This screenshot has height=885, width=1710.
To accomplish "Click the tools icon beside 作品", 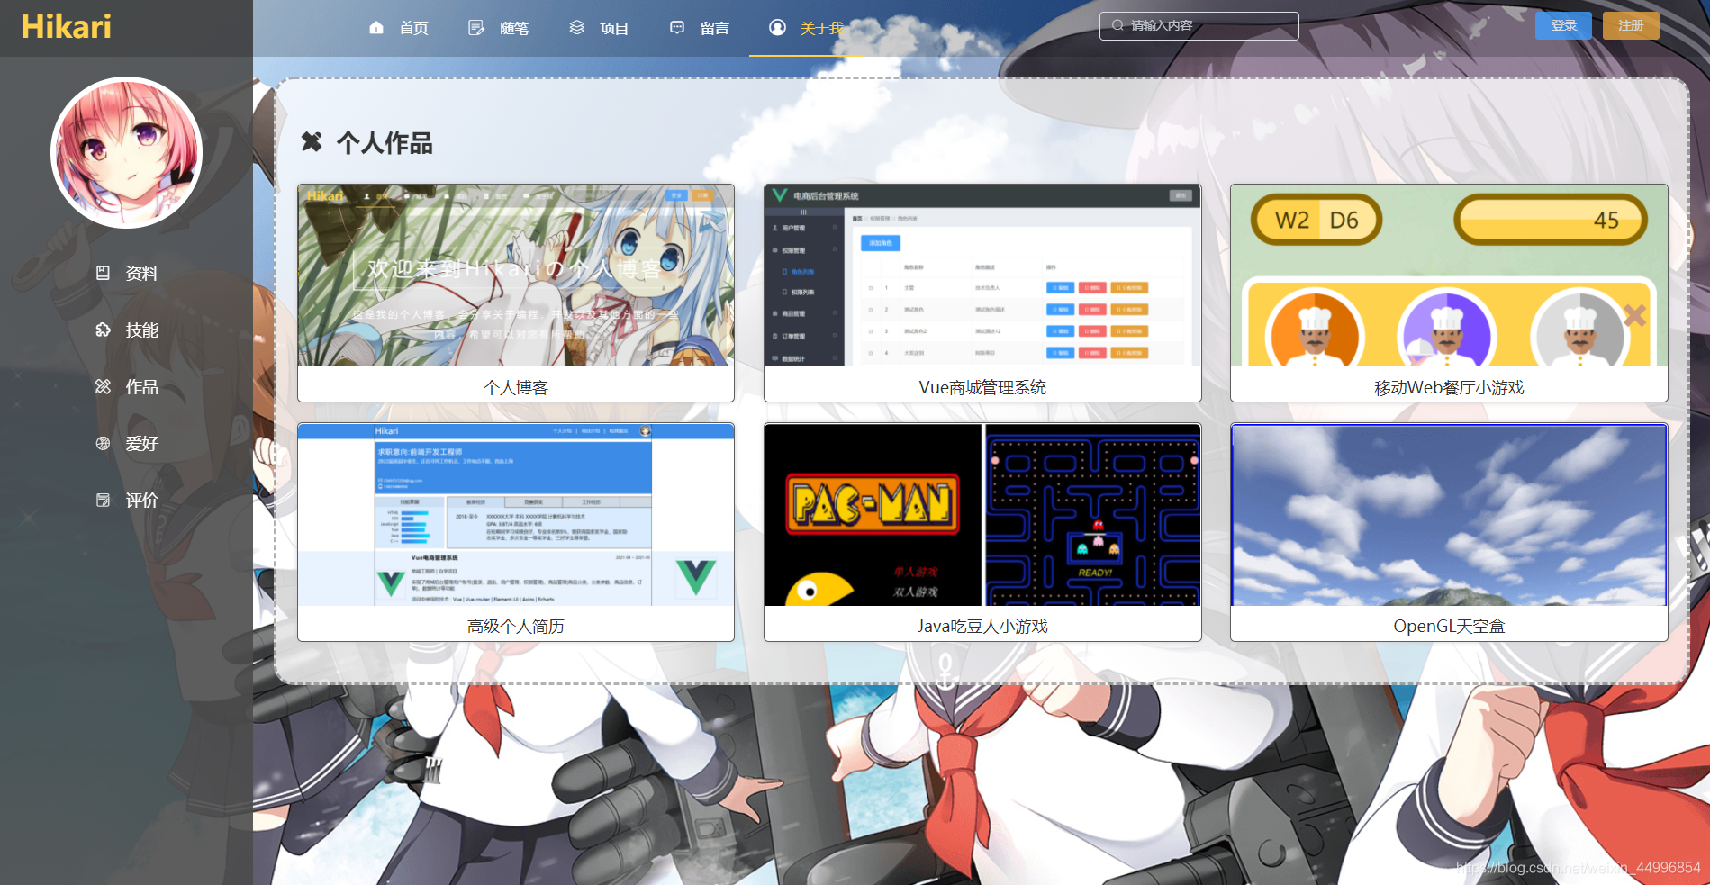I will [103, 386].
